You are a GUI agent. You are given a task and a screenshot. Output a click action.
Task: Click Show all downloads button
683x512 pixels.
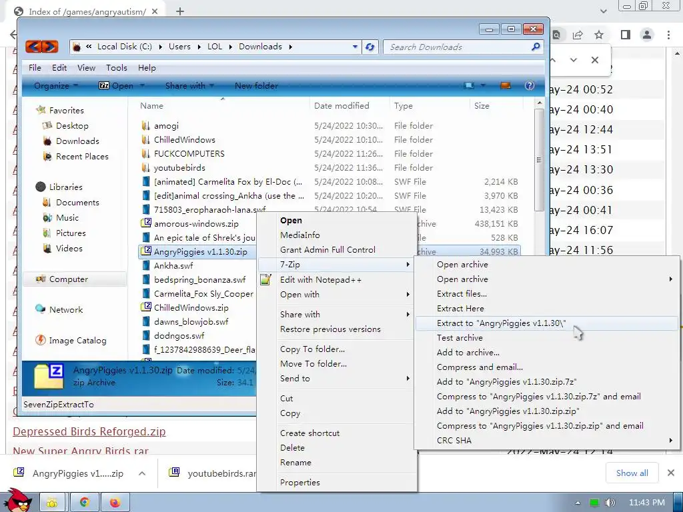click(x=632, y=473)
